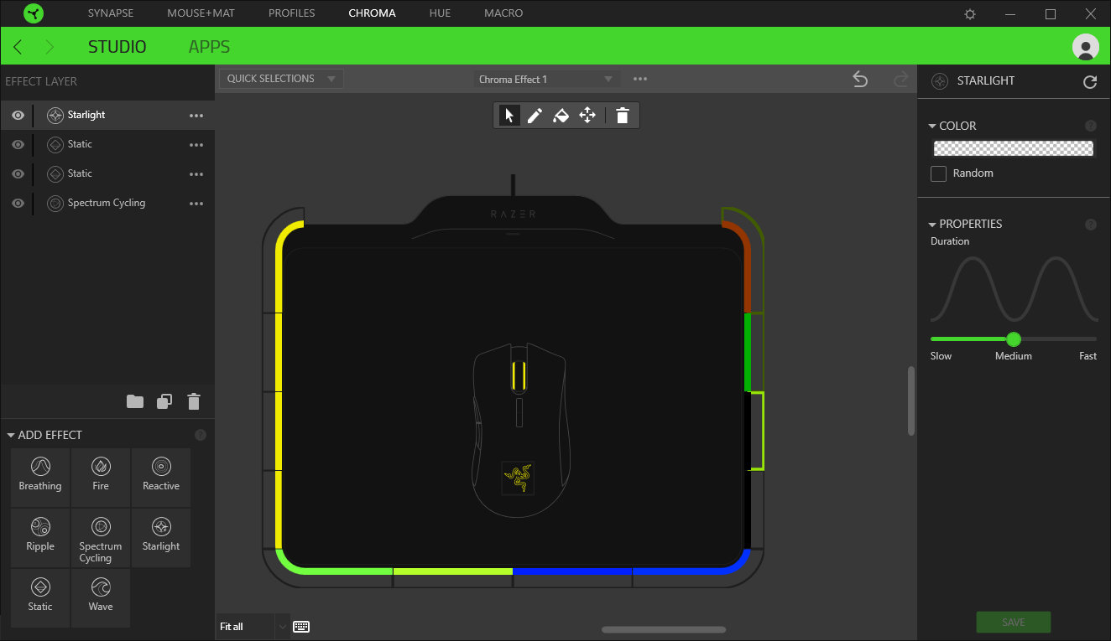
Task: Open options for Chroma Effect 1
Action: [x=640, y=79]
